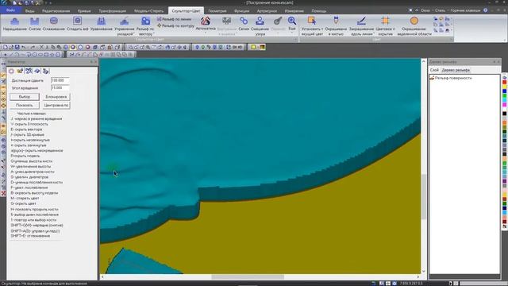Image resolution: width=508 pixels, height=286 pixels.
Task: Select Рельеф поверхности tree item
Action: 450,78
